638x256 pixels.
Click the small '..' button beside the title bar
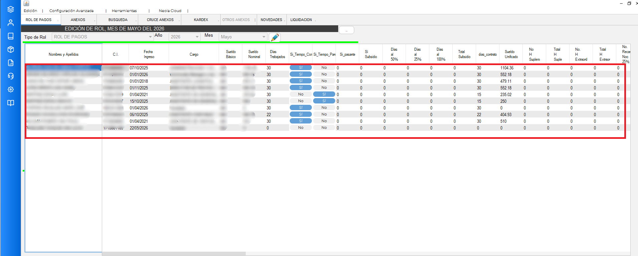coord(347,30)
